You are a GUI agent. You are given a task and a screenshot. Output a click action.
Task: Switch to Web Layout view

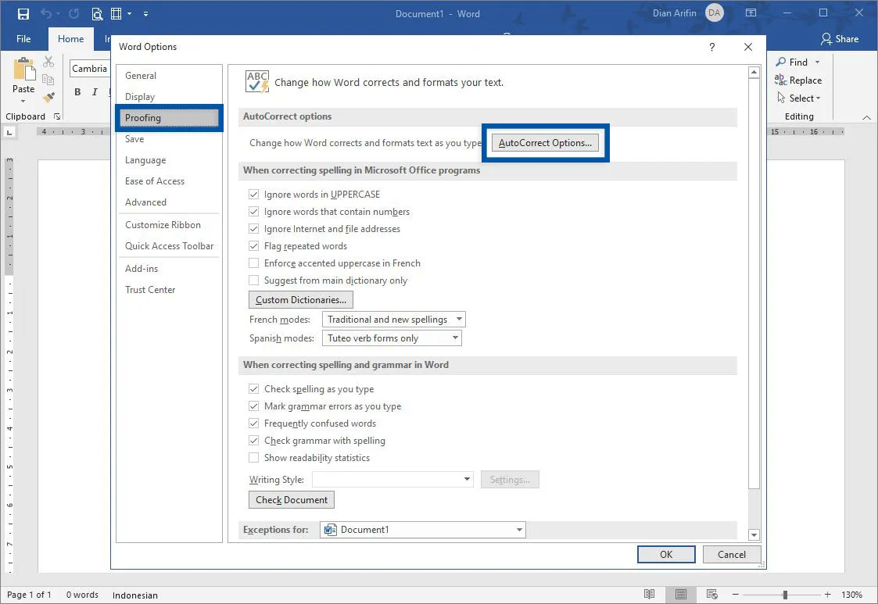(711, 595)
